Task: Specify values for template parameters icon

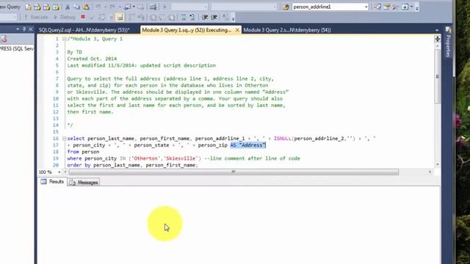Action: tap(225, 18)
